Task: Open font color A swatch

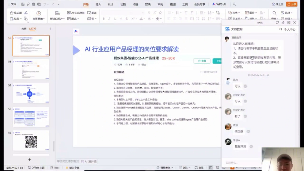Action: (x=141, y=19)
